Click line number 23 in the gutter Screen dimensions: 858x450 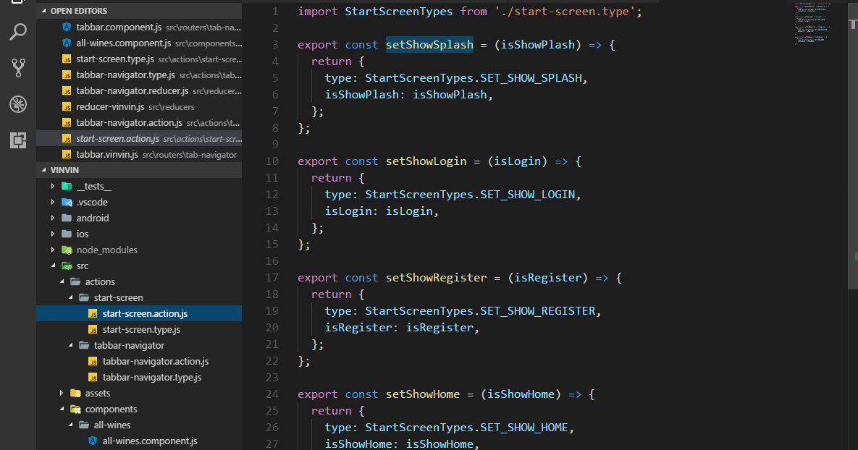click(x=272, y=377)
